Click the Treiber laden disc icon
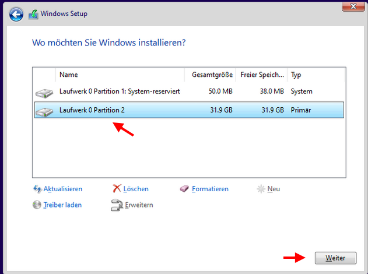 point(38,205)
